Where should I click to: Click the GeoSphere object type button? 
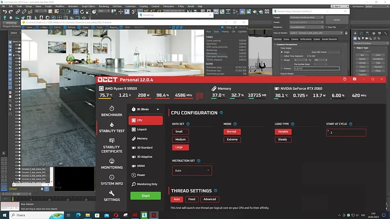[378, 59]
